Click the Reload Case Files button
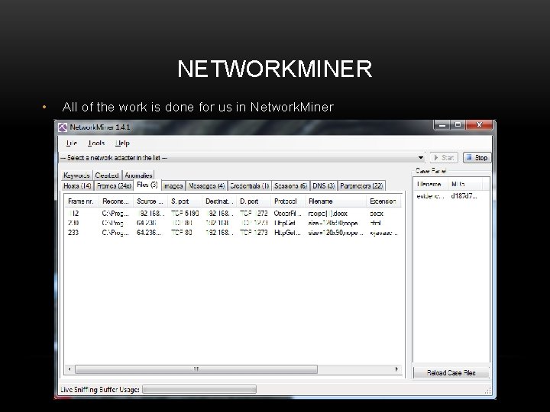Image resolution: width=550 pixels, height=412 pixels. pyautogui.click(x=451, y=373)
